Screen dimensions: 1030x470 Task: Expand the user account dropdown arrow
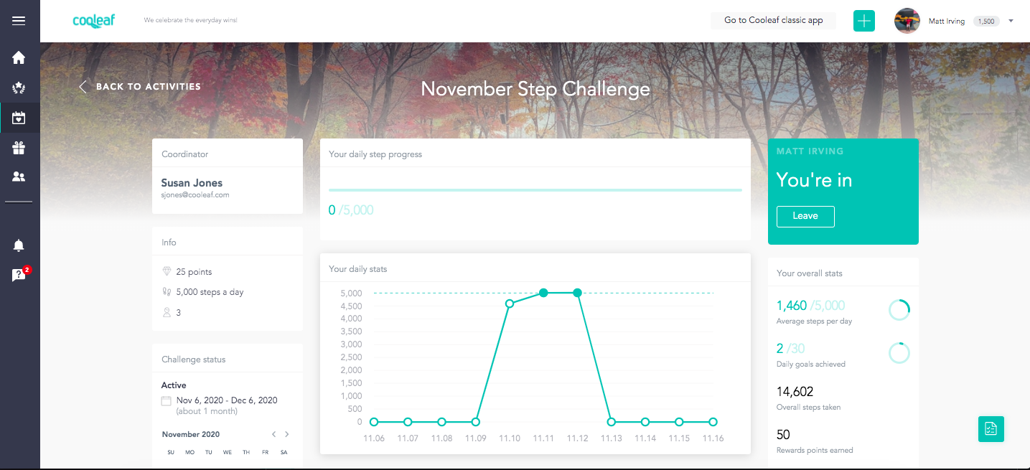(1011, 21)
